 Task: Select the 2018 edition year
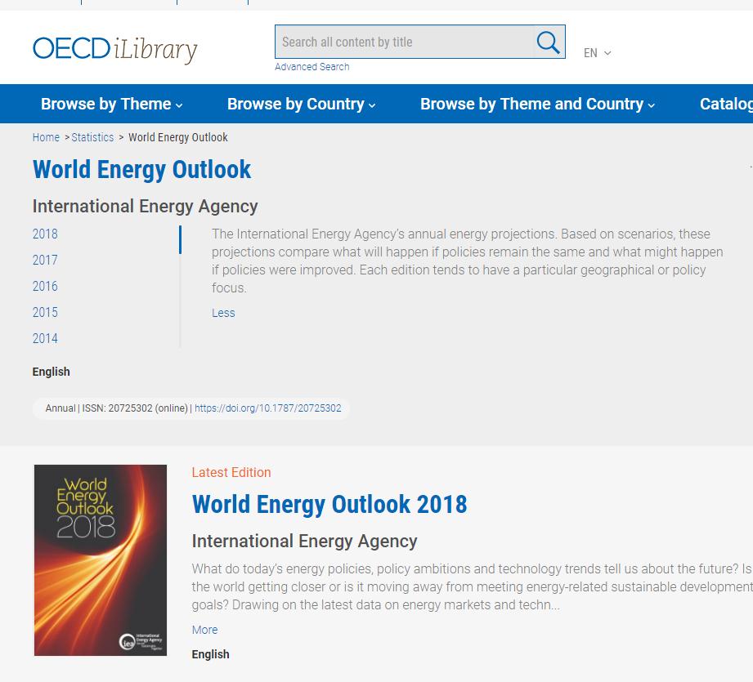click(x=45, y=234)
